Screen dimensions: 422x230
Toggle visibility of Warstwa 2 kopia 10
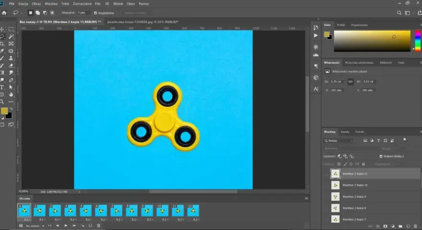pos(326,185)
